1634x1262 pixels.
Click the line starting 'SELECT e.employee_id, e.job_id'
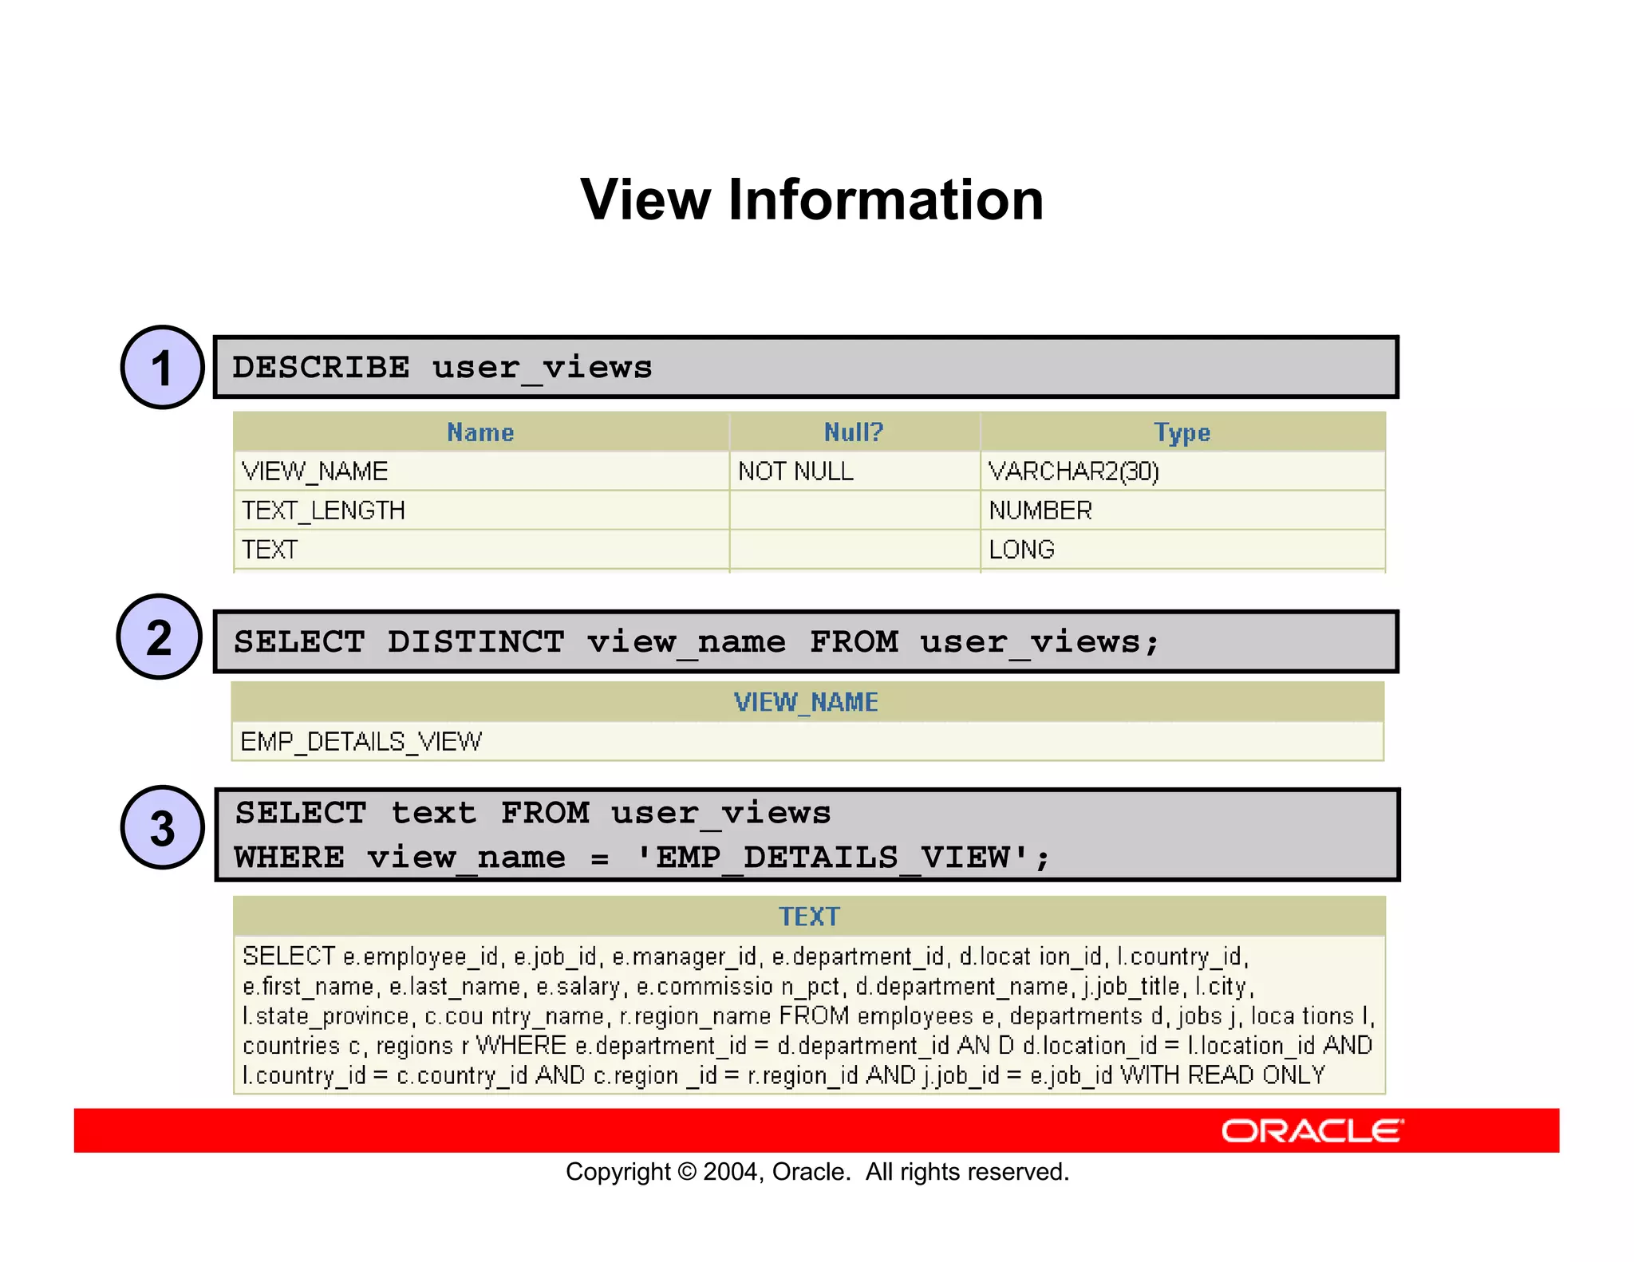745,956
